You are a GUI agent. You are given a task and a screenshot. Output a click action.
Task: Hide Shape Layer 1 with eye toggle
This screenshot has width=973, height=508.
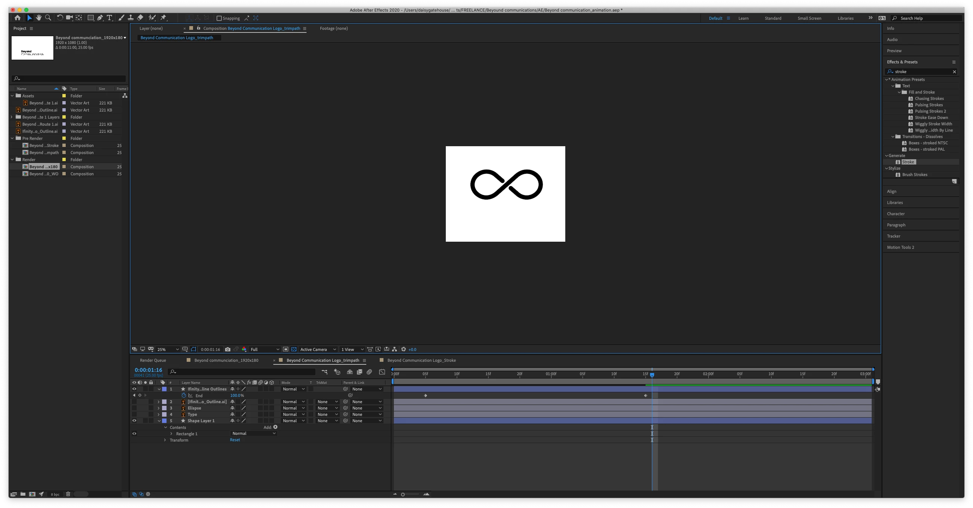point(134,421)
